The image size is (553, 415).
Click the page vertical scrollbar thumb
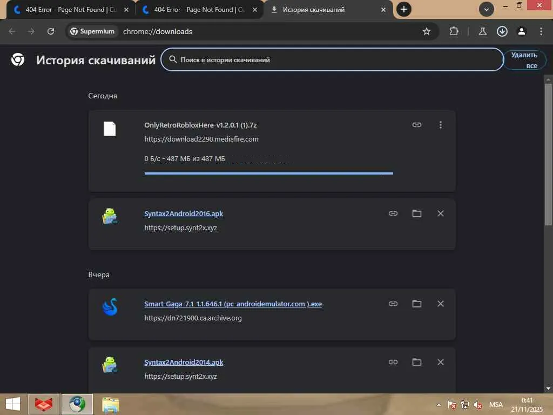[548, 154]
